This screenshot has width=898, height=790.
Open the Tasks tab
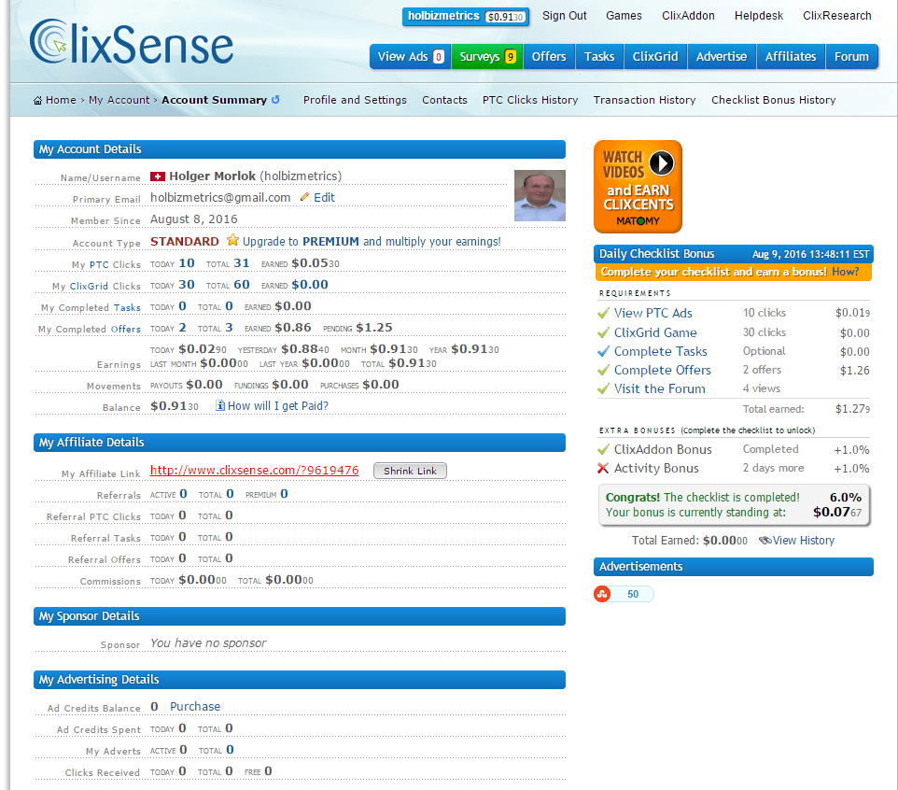tap(599, 57)
